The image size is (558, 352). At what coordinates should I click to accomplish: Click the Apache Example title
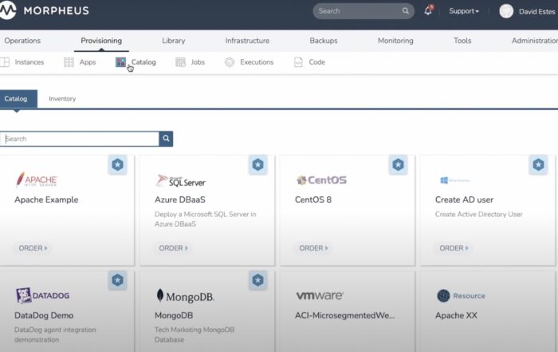tap(46, 200)
